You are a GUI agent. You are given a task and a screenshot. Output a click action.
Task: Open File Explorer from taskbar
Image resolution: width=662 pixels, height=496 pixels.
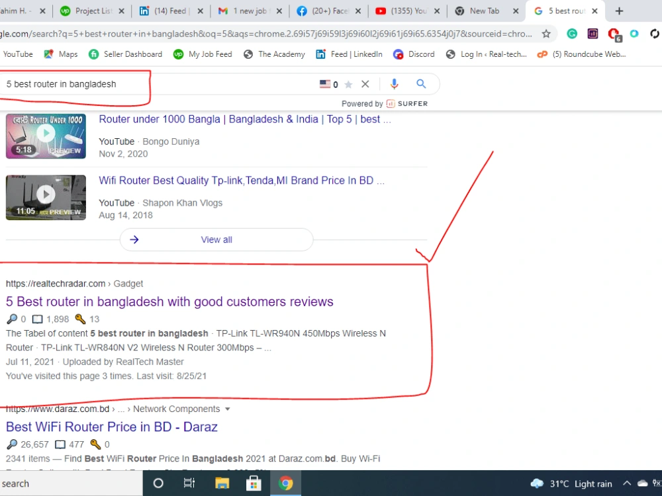222,483
